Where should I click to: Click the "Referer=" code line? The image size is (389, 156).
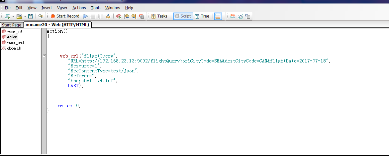click(82, 76)
